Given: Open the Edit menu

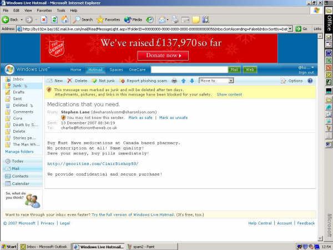Looking at the screenshot, I should click(x=16, y=11).
